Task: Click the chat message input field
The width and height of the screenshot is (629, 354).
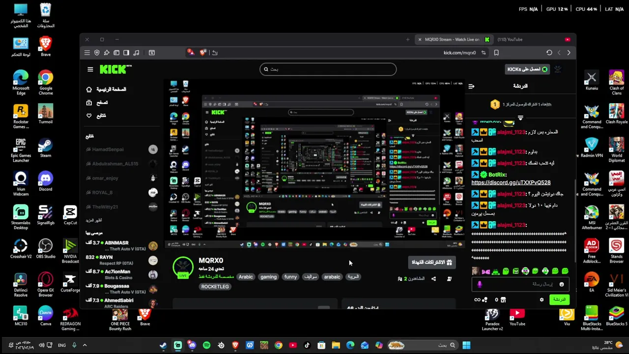Action: tap(521, 284)
